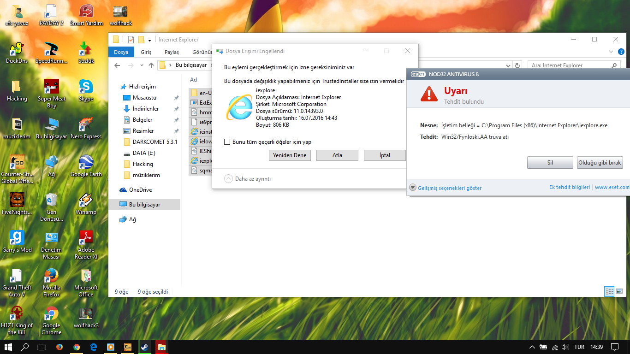Screen dimensions: 630x354
Task: Click the volume icon in system tray
Action: 565,347
